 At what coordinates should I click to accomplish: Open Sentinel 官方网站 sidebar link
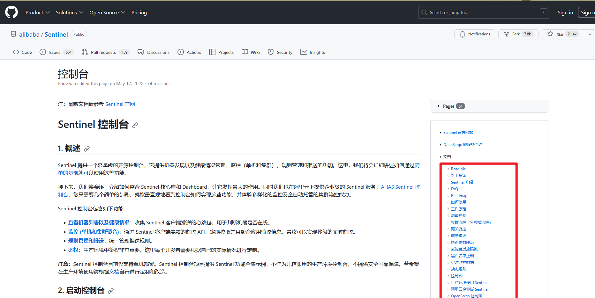tap(458, 133)
